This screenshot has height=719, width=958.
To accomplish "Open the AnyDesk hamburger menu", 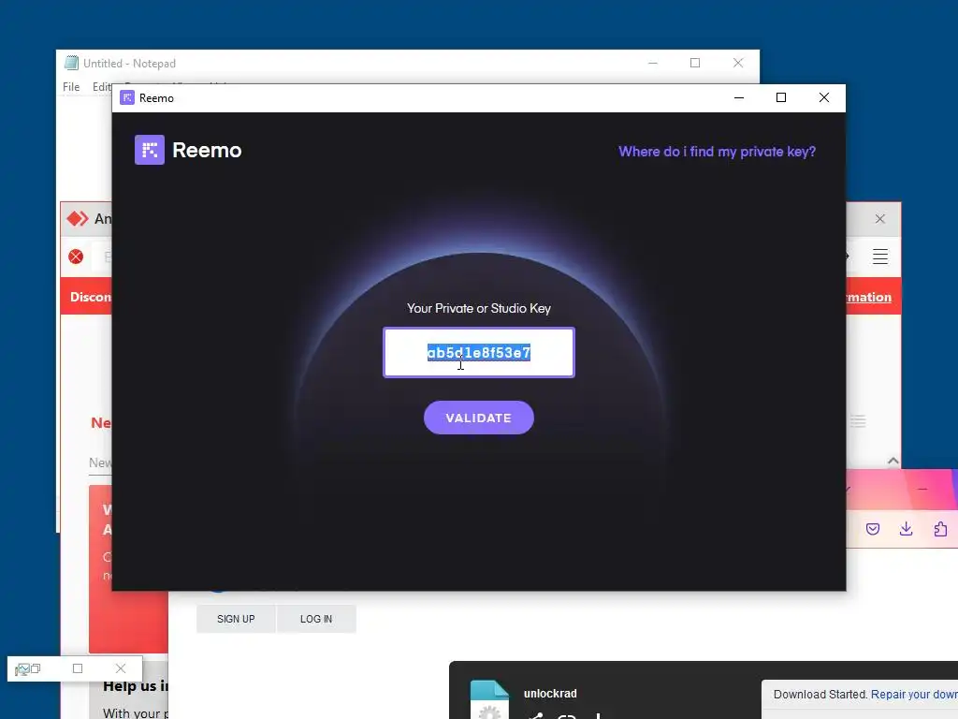I will 879,257.
